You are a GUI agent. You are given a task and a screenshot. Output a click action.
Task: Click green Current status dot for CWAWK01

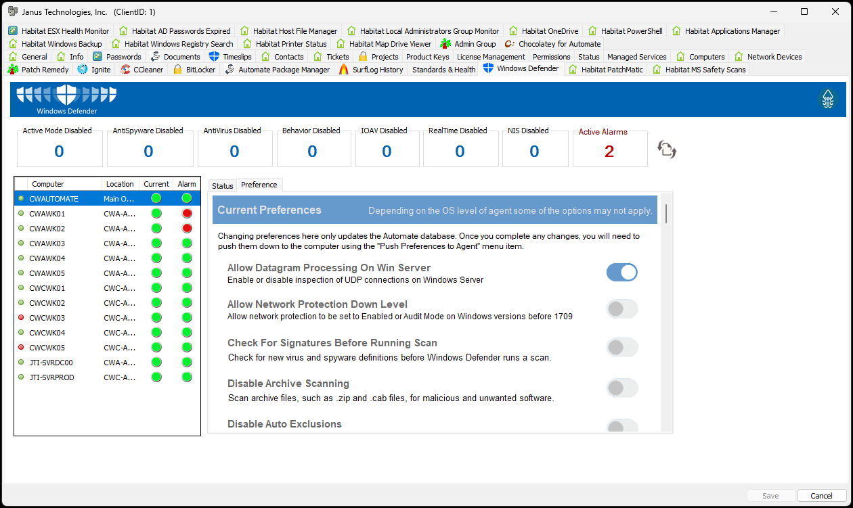click(156, 214)
